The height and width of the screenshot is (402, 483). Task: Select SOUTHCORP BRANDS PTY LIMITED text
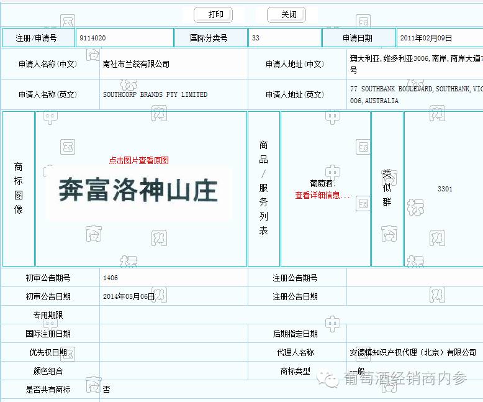click(155, 94)
